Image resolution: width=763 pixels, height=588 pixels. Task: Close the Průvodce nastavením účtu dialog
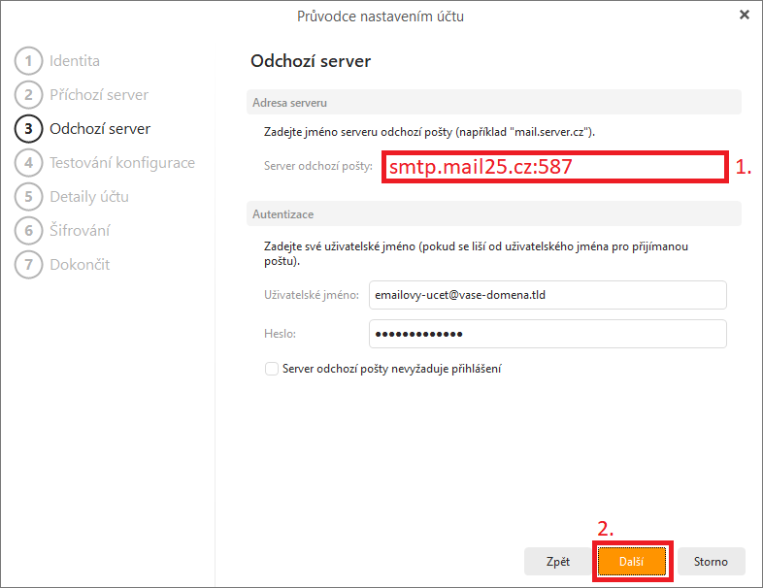click(x=744, y=16)
